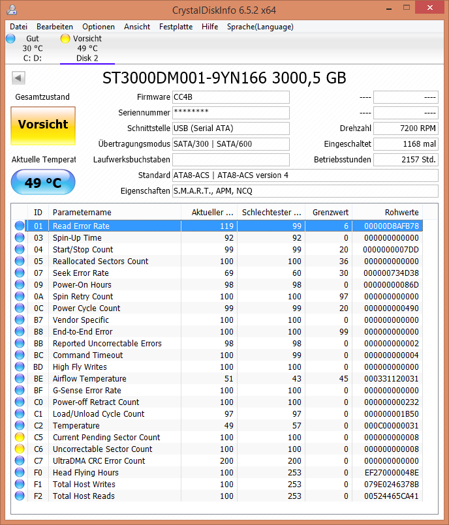Select the Total Host Writes parameter name
This screenshot has height=525, width=449.
tap(84, 484)
